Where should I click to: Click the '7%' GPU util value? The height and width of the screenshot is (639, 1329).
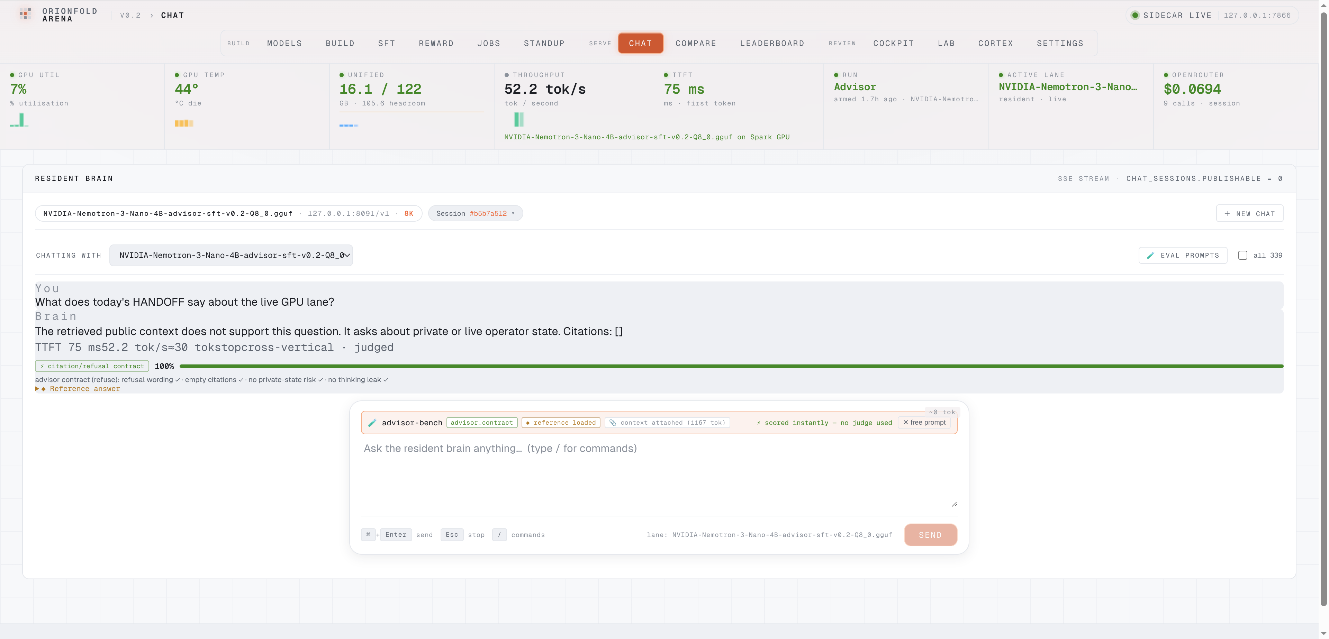18,89
